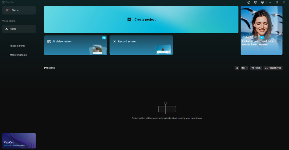Restore down the CapCut window
Image resolution: width=289 pixels, height=150 pixels.
[x=277, y=2]
